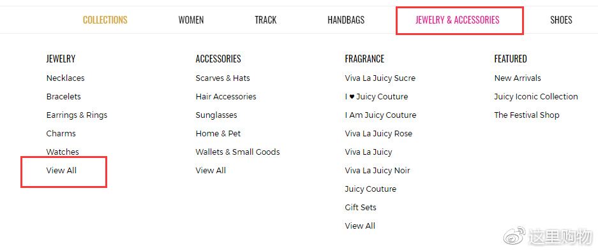The height and width of the screenshot is (251, 598).
Task: Go to Necklaces
Action: point(66,78)
